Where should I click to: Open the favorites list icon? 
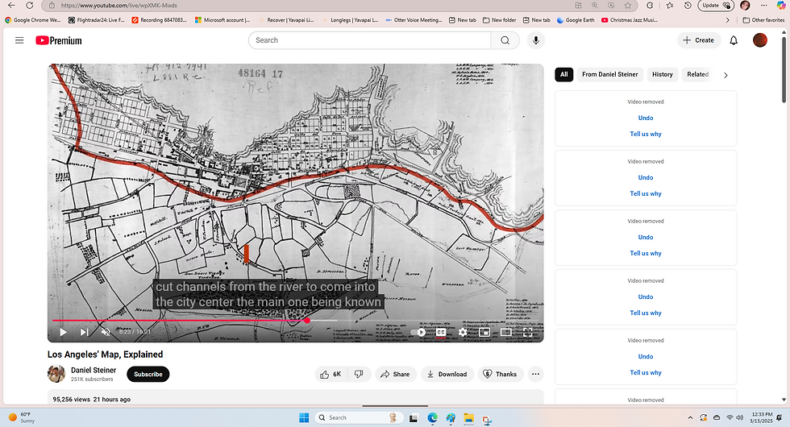pos(669,6)
